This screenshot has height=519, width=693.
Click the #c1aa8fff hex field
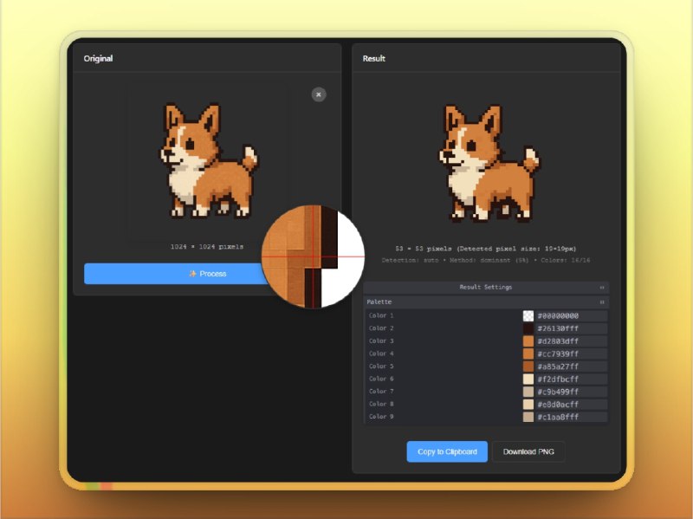pos(571,417)
